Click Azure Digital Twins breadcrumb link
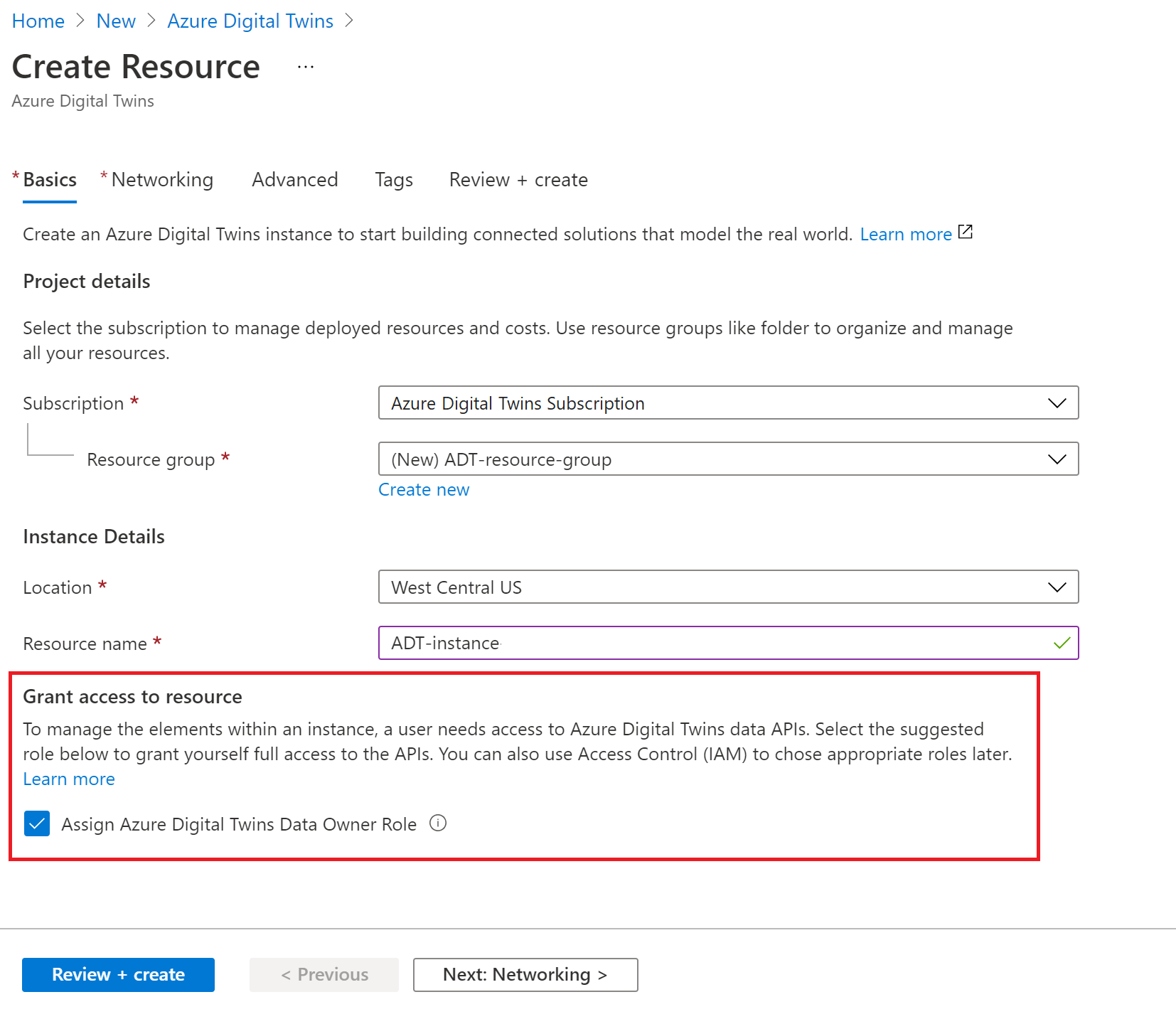Screen dimensions: 1176x1024 [250, 21]
